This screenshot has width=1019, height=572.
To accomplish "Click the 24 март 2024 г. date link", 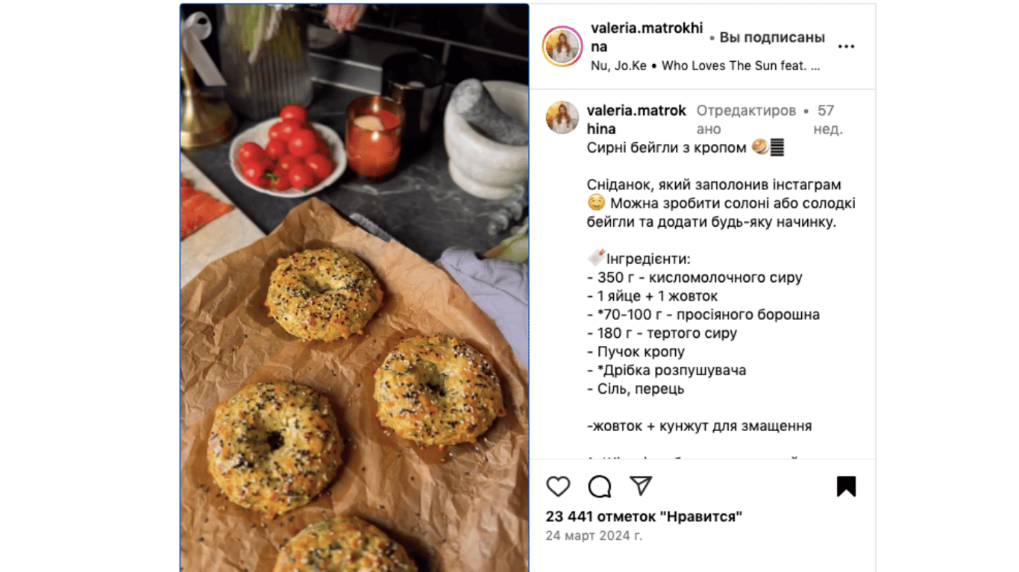I will pyautogui.click(x=594, y=535).
